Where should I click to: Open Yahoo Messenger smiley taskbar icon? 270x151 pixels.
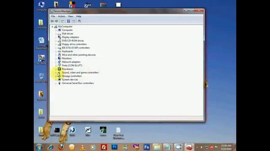[x=136, y=147]
